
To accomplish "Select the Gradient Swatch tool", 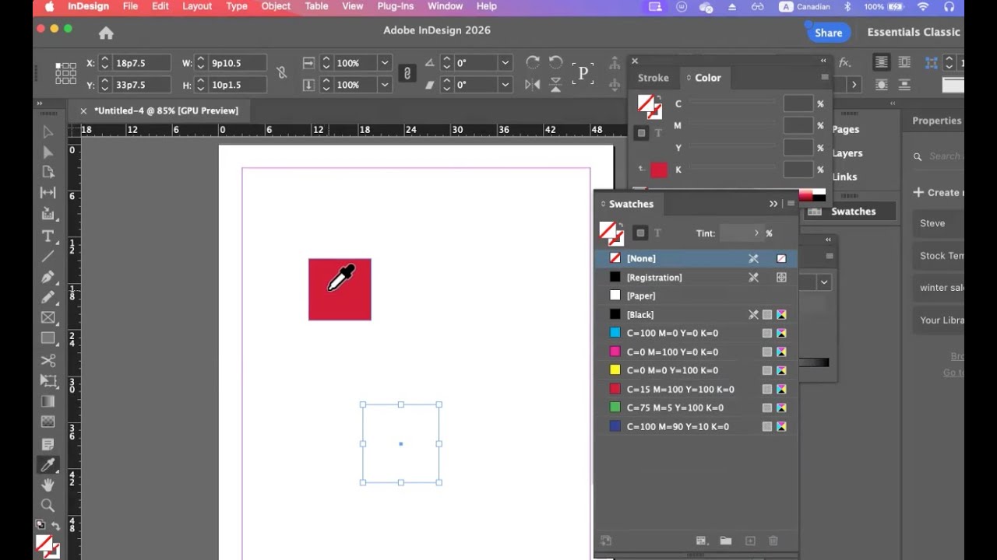I will (x=48, y=401).
